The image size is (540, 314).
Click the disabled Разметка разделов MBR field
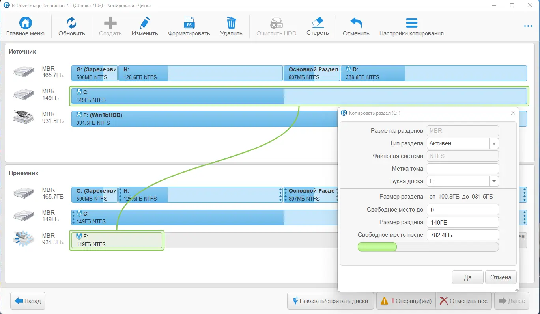click(x=463, y=131)
